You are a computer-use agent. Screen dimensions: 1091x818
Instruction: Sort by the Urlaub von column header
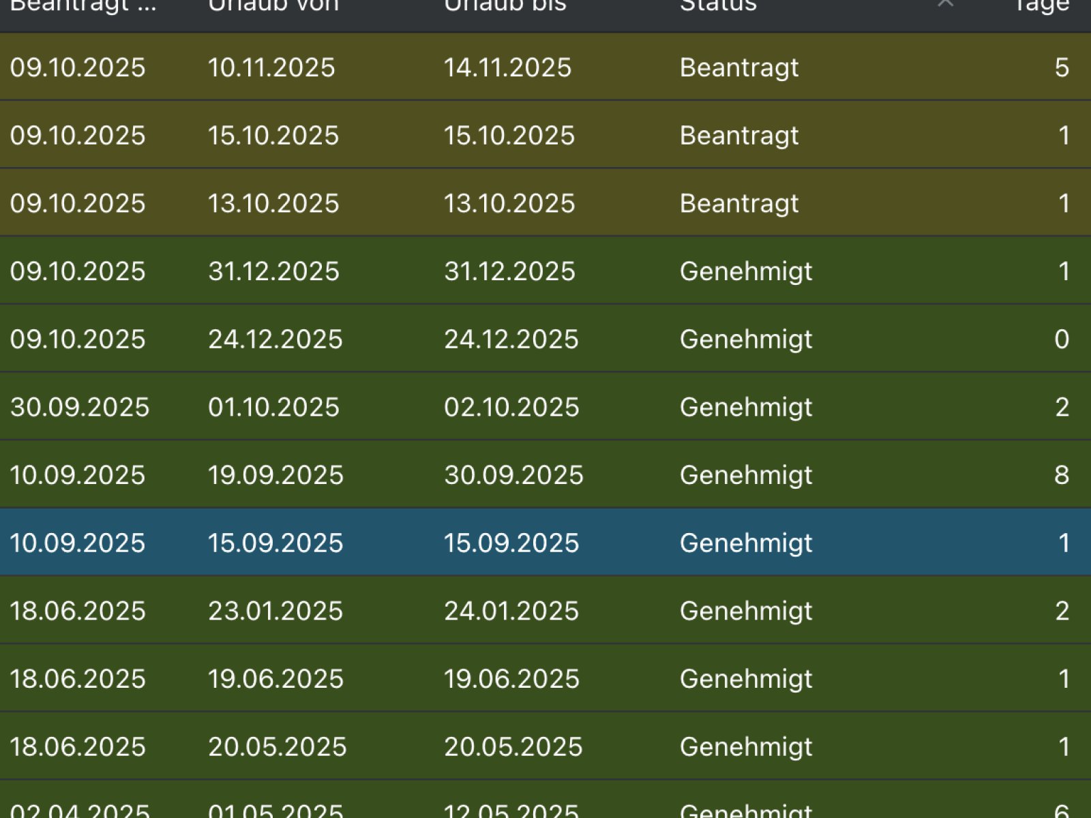click(273, 5)
